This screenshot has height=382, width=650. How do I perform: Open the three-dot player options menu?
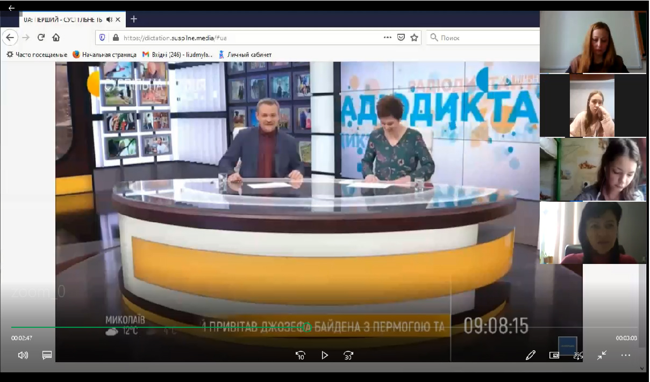(625, 355)
